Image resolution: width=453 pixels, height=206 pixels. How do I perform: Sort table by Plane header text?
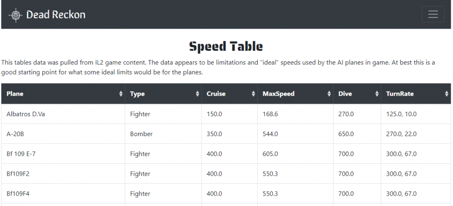pyautogui.click(x=15, y=94)
